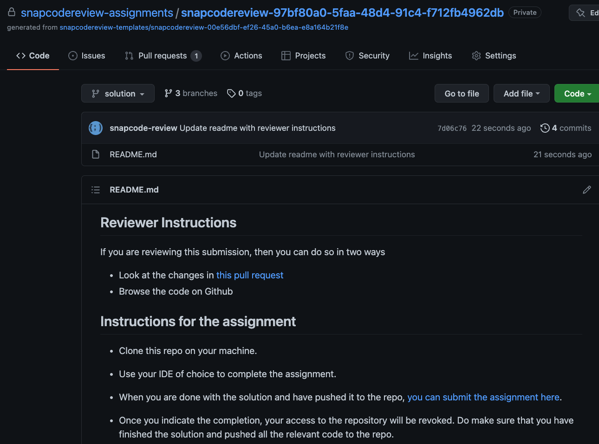
Task: Open the snapcodereview-assignments owner link
Action: 97,13
